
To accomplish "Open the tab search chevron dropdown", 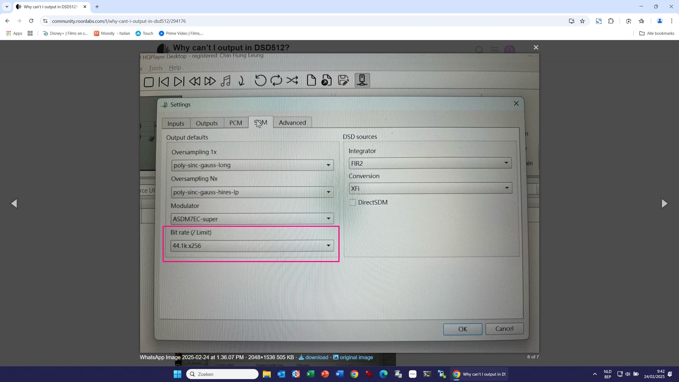I will pyautogui.click(x=7, y=7).
